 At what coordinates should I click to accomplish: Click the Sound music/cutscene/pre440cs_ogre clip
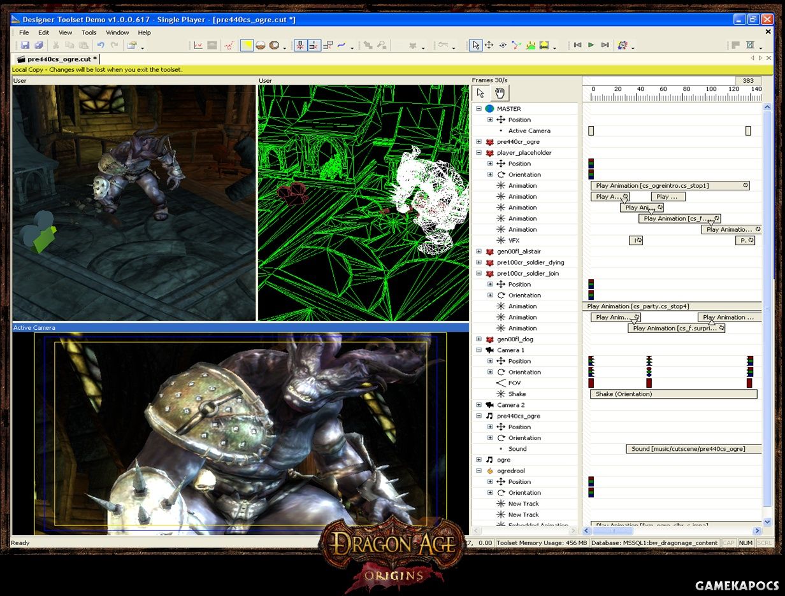(694, 449)
